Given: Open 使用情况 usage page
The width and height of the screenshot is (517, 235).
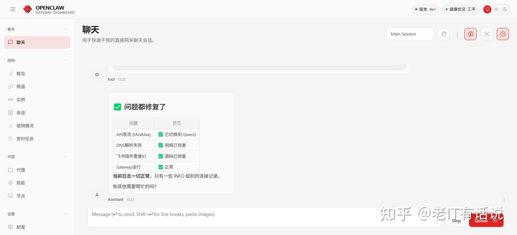Looking at the screenshot, I should [x=37, y=126].
